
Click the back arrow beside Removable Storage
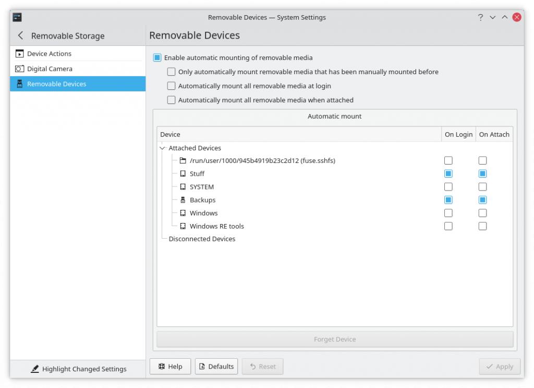(20, 36)
